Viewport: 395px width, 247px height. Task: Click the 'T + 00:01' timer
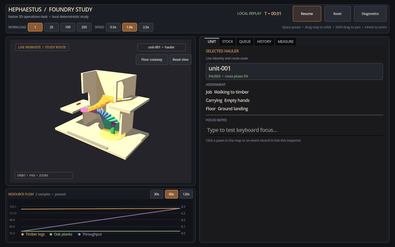pyautogui.click(x=273, y=14)
